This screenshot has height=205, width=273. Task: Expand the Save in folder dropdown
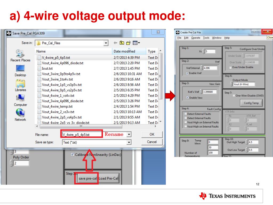[106, 43]
